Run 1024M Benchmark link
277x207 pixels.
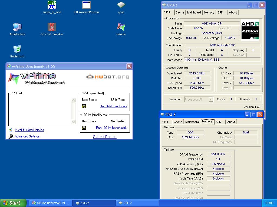pos(111,128)
